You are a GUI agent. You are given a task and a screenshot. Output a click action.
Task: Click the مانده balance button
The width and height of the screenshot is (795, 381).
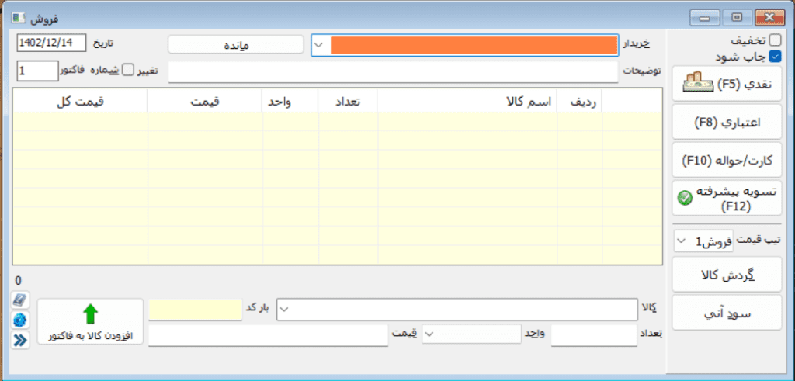tap(236, 44)
